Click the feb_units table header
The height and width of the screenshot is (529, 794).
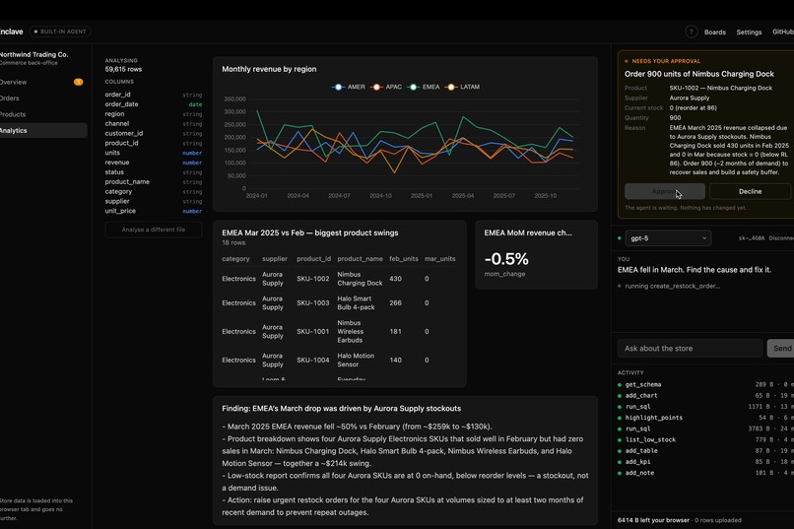404,259
